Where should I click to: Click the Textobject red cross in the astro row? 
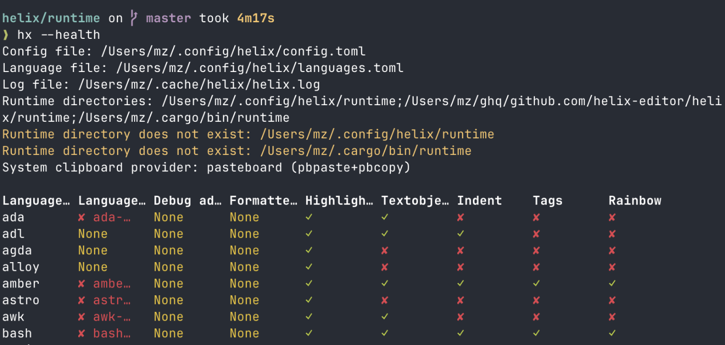tap(385, 300)
